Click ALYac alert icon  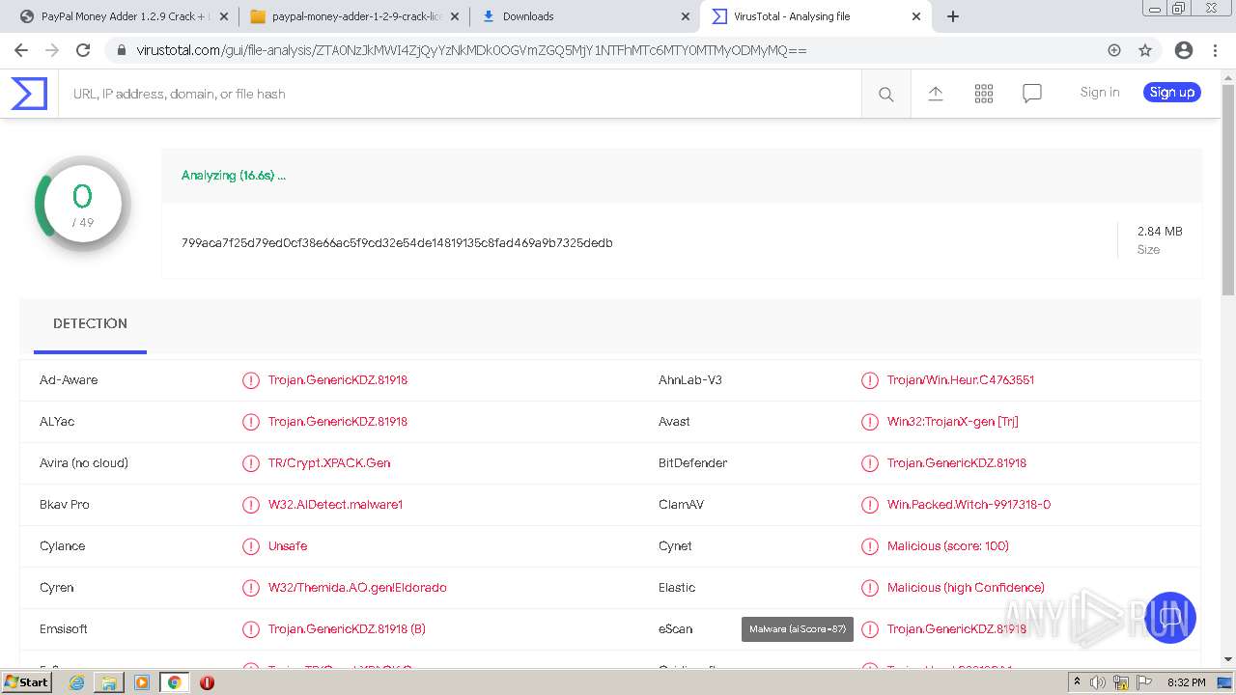(x=251, y=422)
